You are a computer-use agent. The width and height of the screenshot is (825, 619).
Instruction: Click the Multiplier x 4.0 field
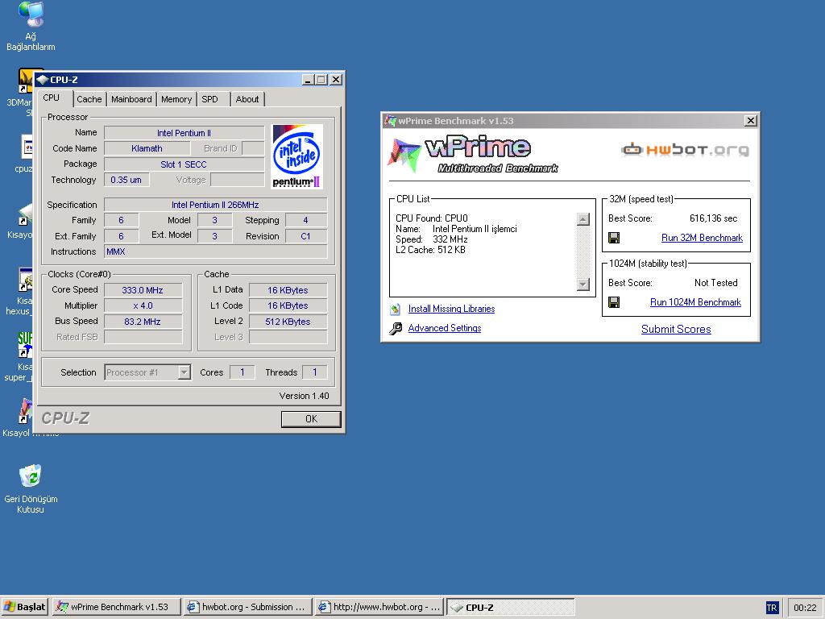[143, 305]
